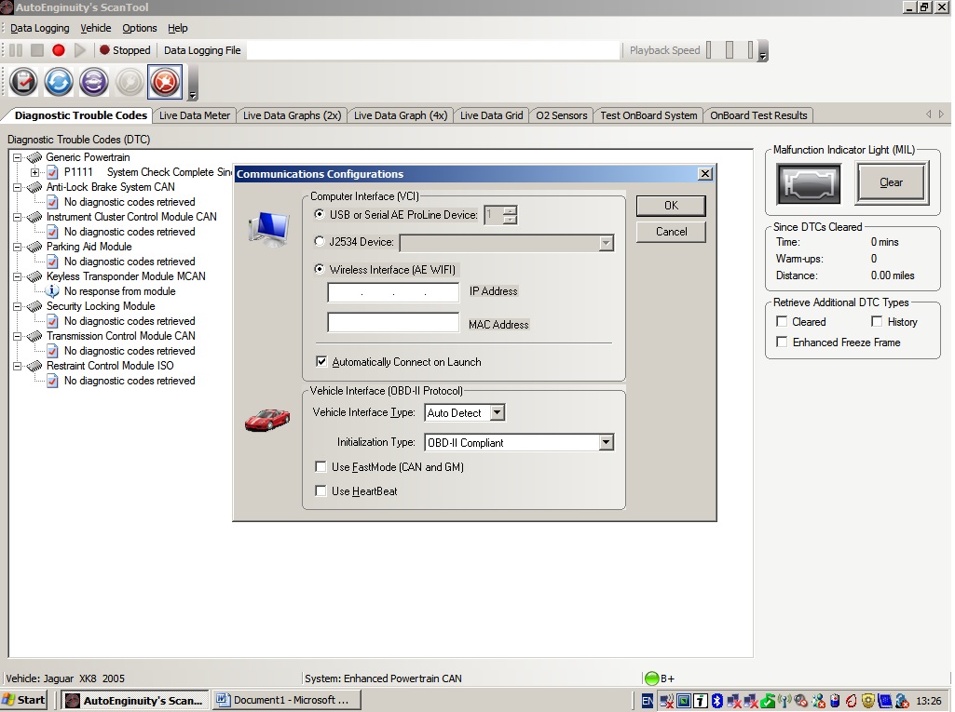The image size is (955, 712).
Task: Click the MAC Address input field
Action: pos(393,323)
